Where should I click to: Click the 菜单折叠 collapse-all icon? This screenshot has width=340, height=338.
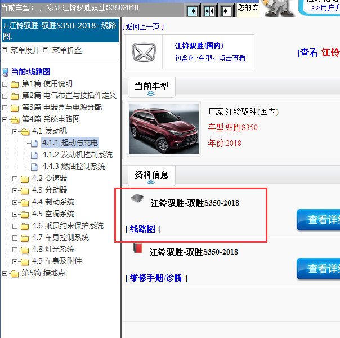[46, 50]
